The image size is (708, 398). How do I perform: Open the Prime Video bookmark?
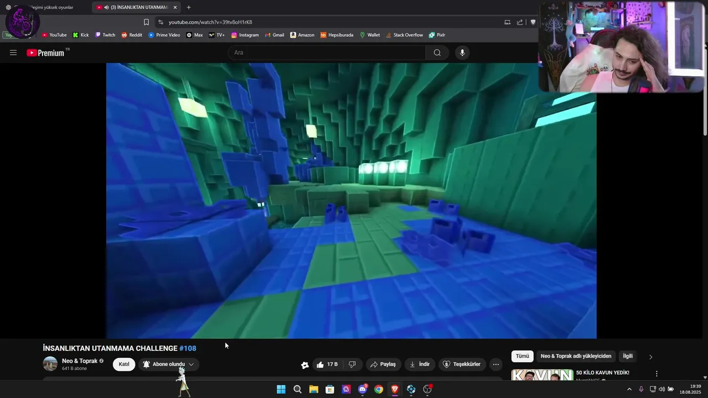(x=164, y=35)
